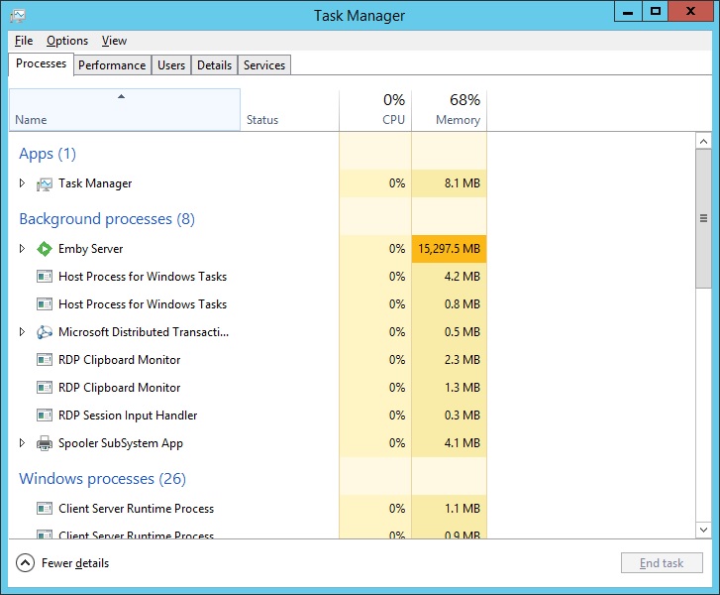The width and height of the screenshot is (720, 595).
Task: Click the Task Manager title bar icon
Action: pos(18,16)
